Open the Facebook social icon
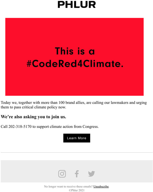 pos(77,174)
